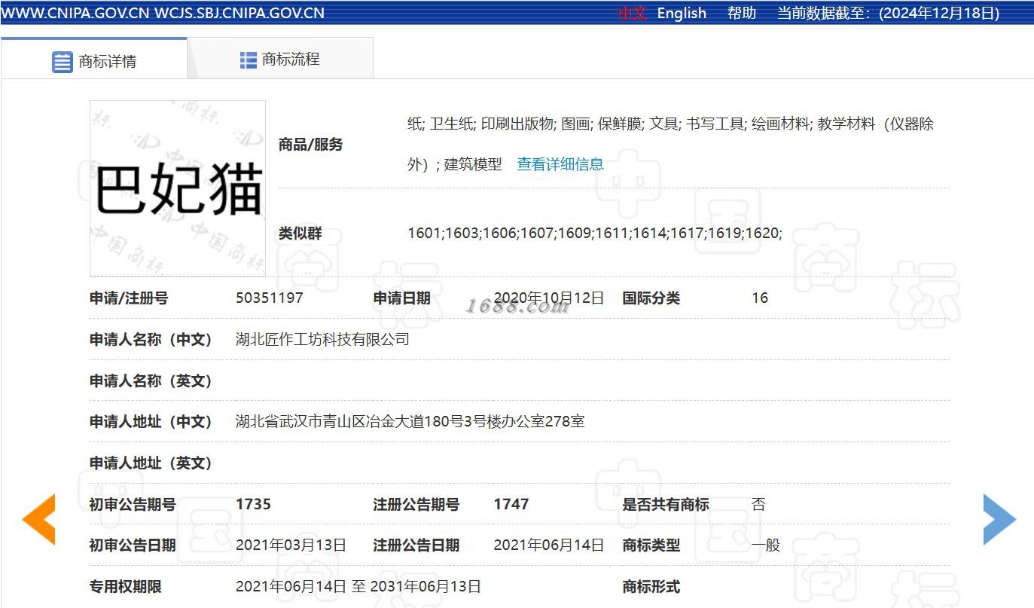This screenshot has height=608, width=1034.
Task: Click the 申请日期 label
Action: click(402, 298)
